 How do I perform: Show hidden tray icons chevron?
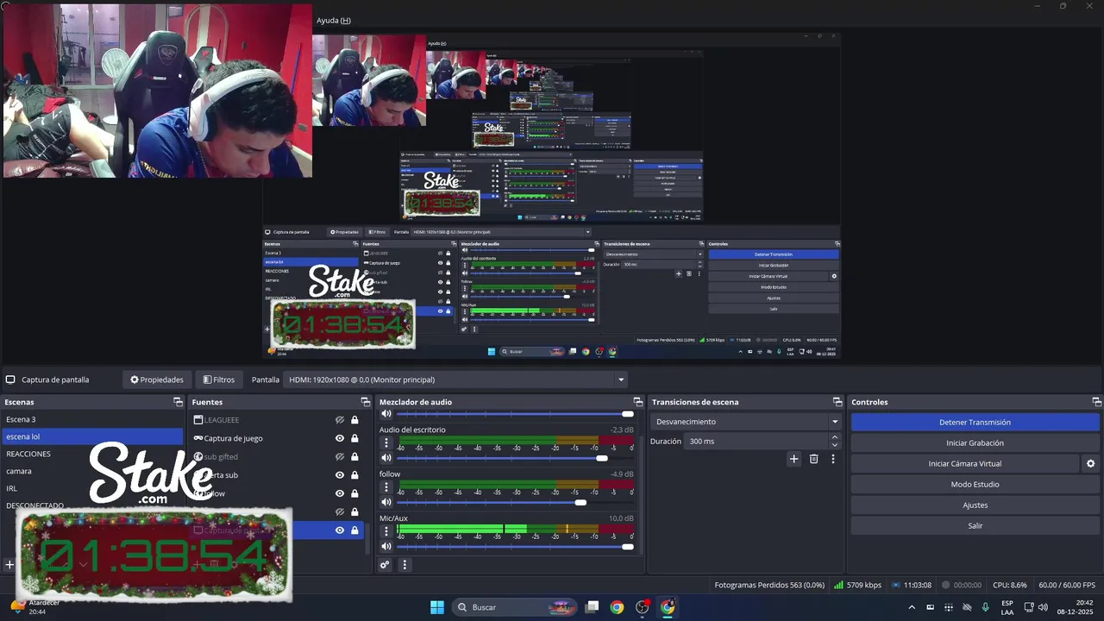912,607
